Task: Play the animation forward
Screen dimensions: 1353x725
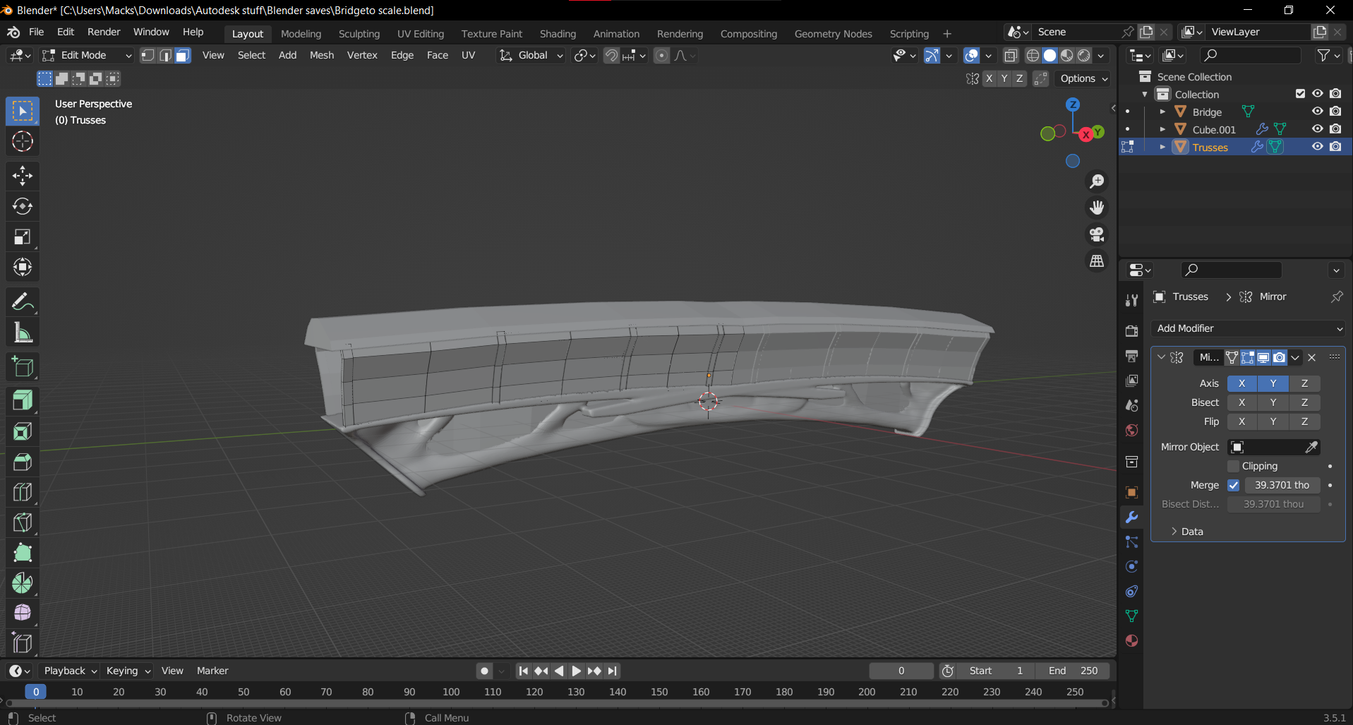Action: click(577, 671)
